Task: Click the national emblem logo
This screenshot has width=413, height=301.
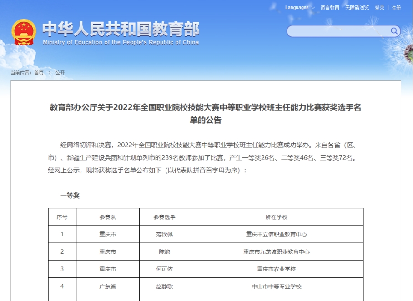Action: (x=24, y=32)
